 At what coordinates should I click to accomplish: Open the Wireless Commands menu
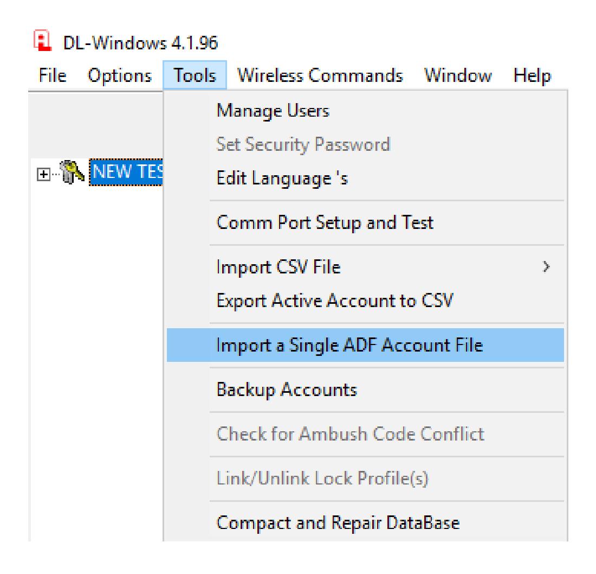(320, 75)
